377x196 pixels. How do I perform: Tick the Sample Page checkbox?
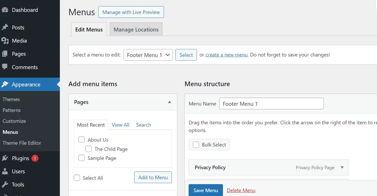click(82, 158)
